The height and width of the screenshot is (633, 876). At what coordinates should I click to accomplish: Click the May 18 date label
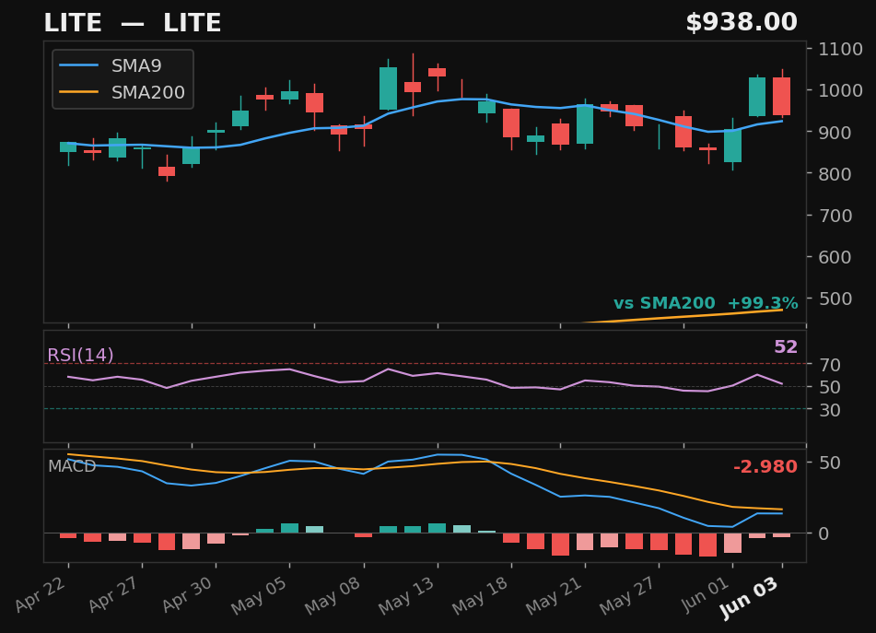coord(481,595)
